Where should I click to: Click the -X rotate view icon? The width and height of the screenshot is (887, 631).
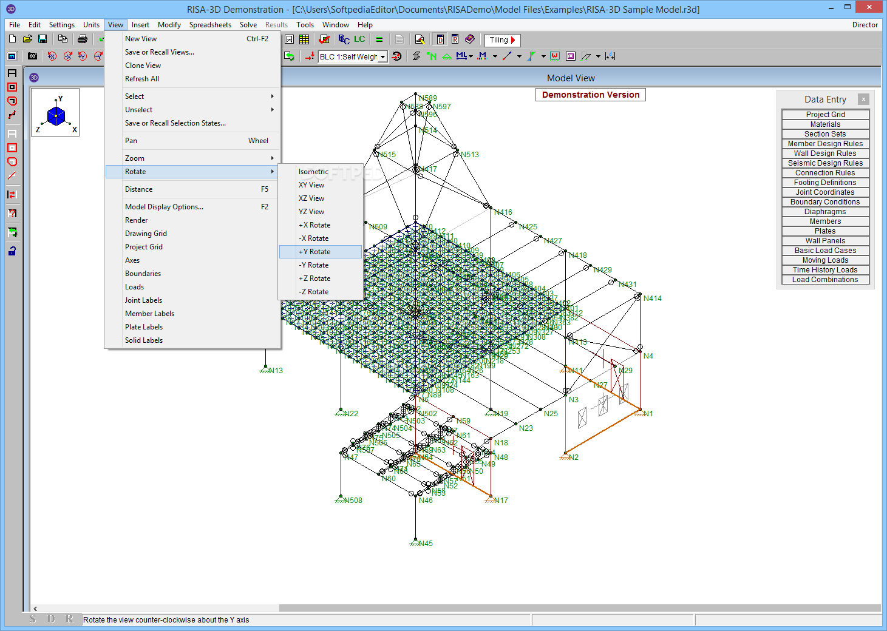point(67,56)
